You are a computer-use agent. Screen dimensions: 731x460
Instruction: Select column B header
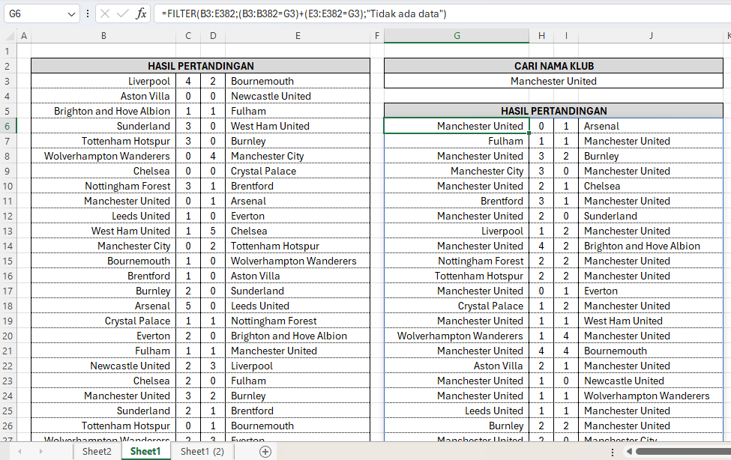(x=103, y=36)
